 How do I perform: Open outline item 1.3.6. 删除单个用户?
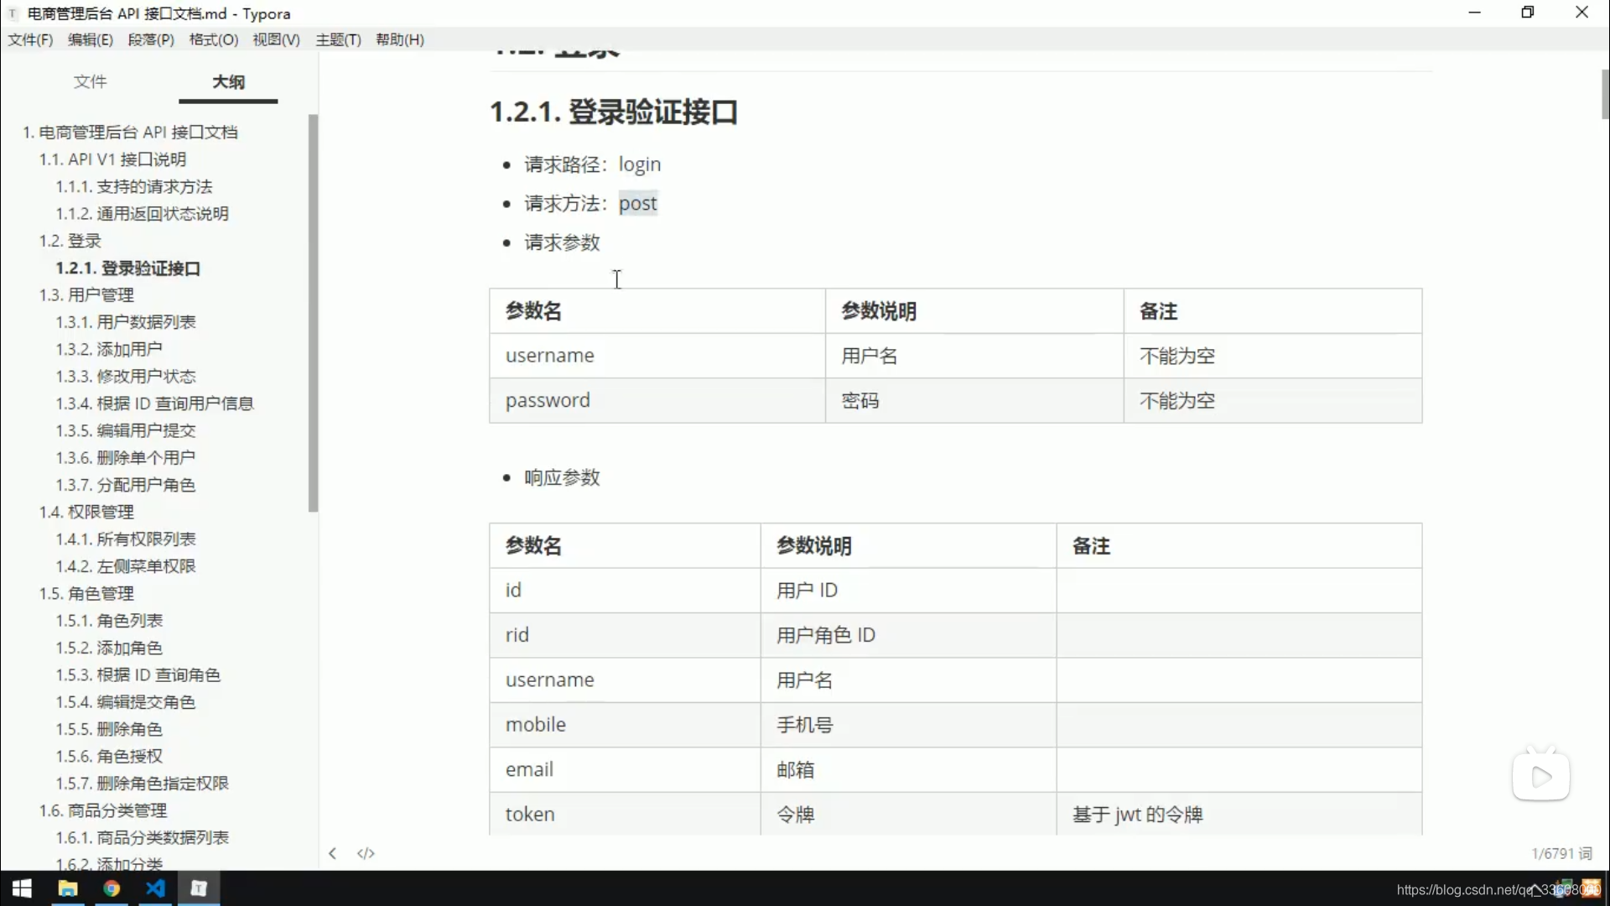(x=126, y=457)
